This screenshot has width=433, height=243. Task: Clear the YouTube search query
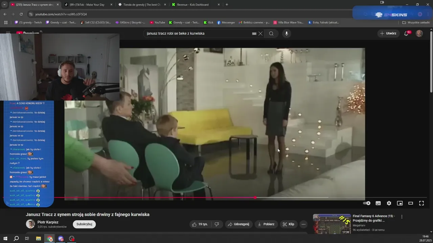click(x=260, y=33)
